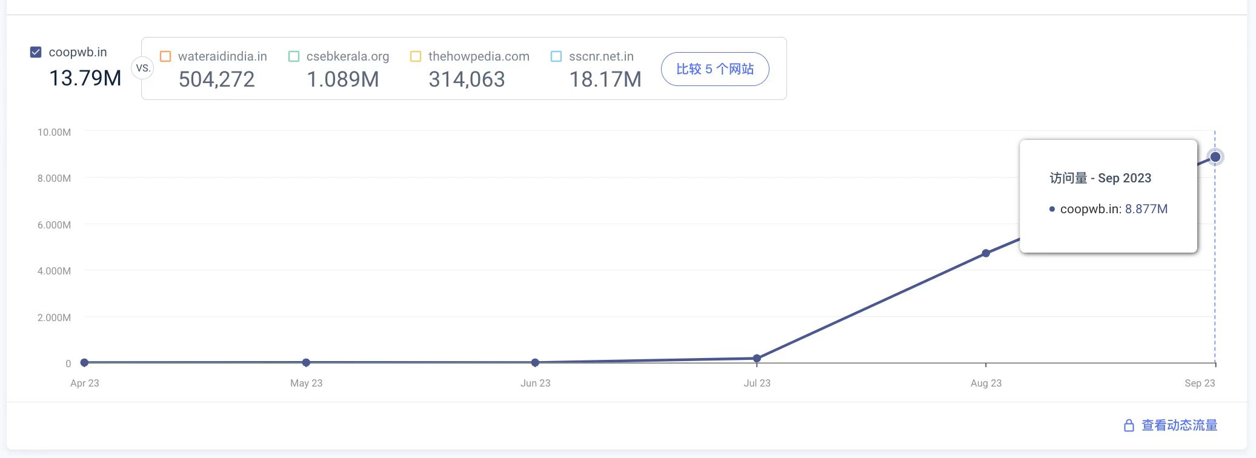
Task: Tick the csebkerala.org checkbox
Action: [x=294, y=56]
